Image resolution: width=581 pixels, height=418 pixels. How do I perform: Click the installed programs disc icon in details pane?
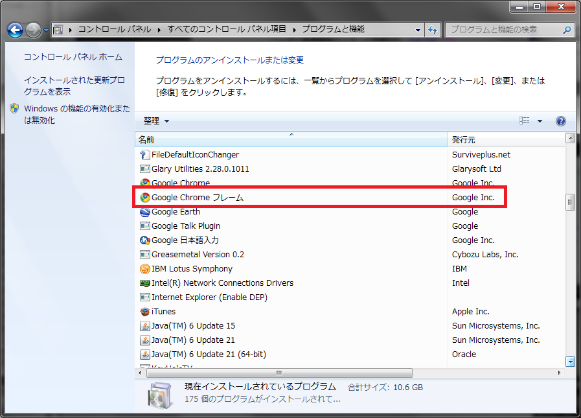click(x=161, y=395)
